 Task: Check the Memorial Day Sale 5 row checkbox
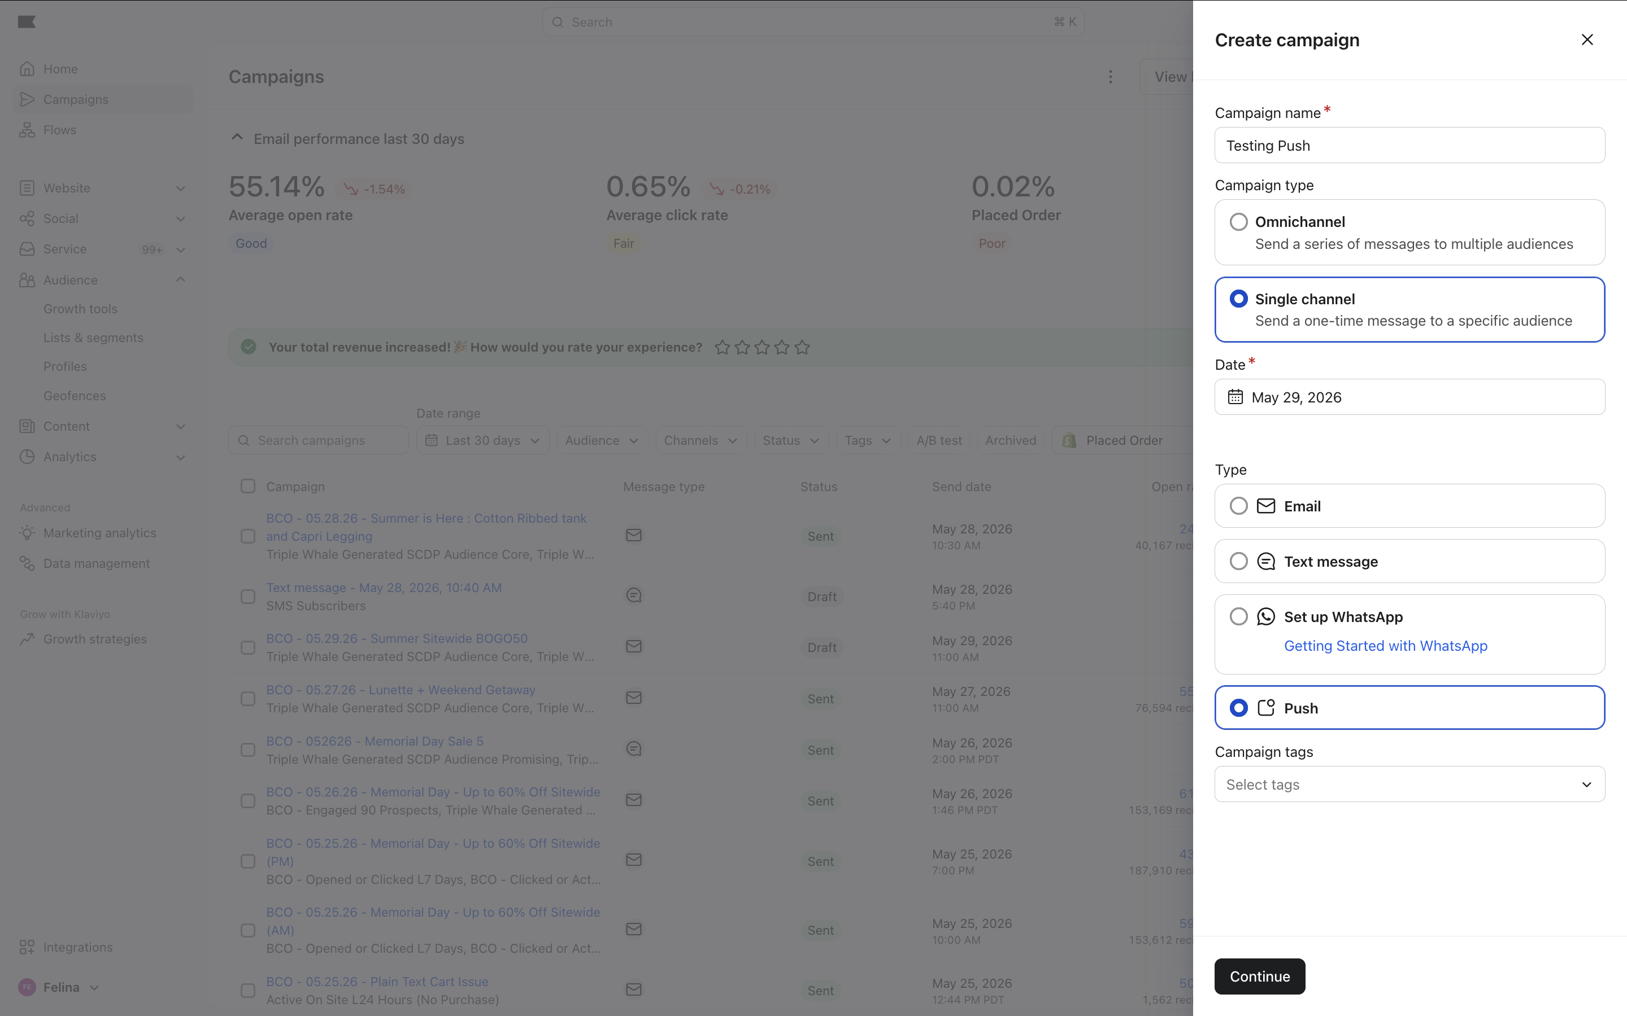(x=248, y=750)
